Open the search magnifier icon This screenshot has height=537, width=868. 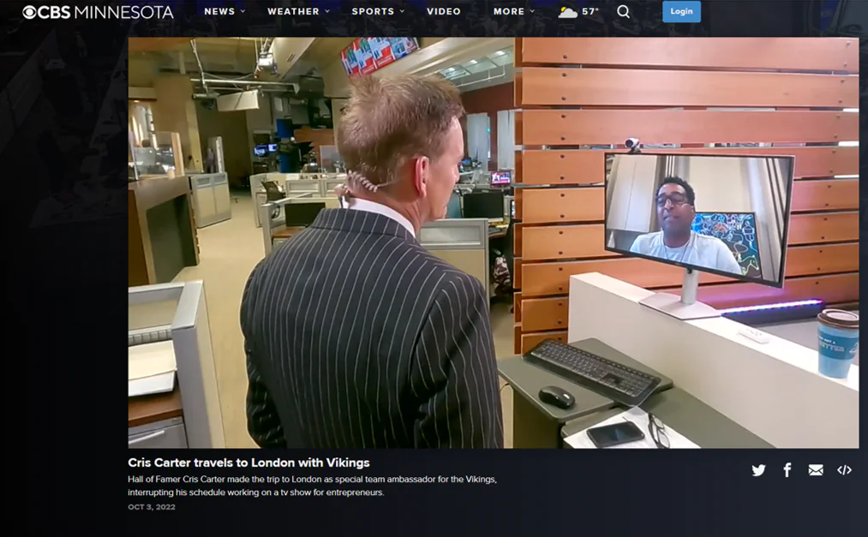coord(623,12)
